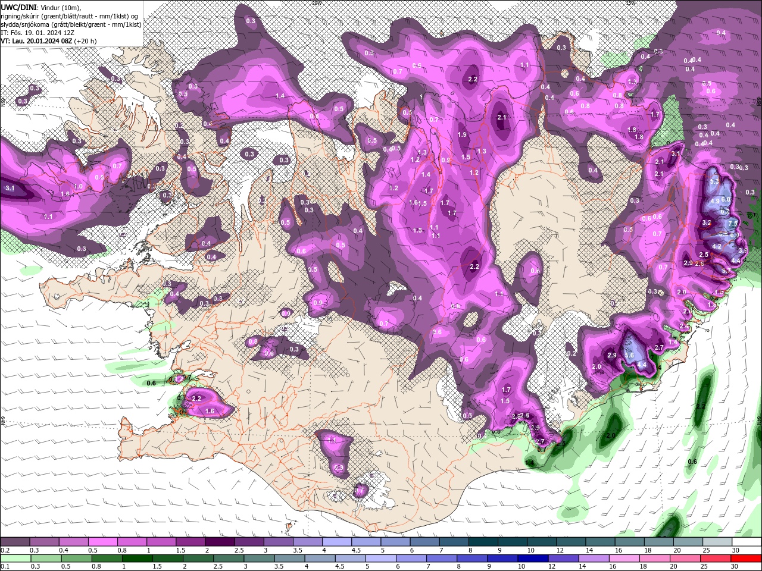Pick the light blue upper swatch between 4 and 4.5
The image size is (762, 571).
pyautogui.click(x=337, y=542)
